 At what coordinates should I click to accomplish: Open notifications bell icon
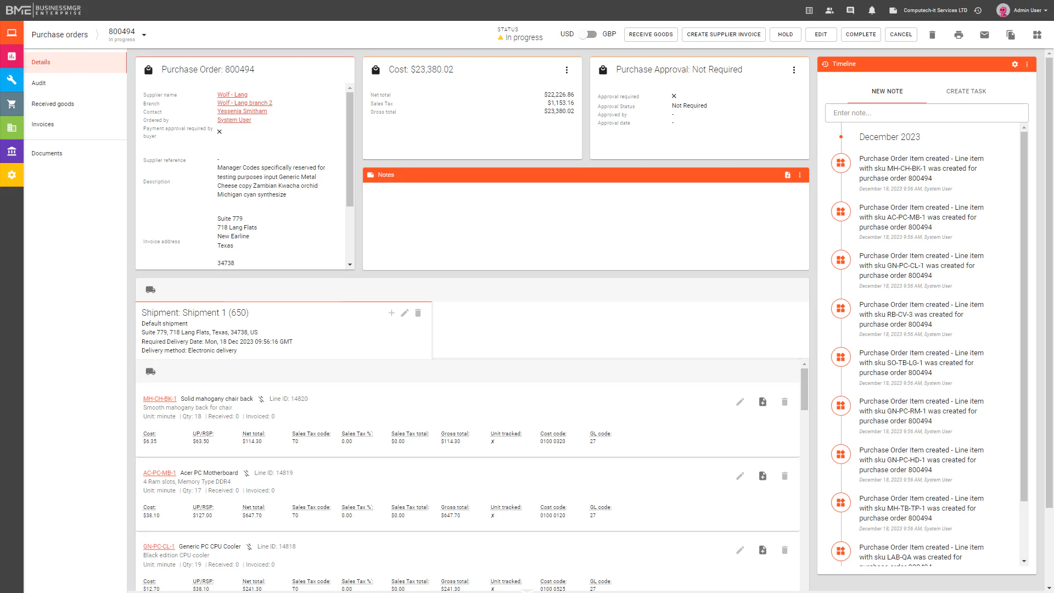point(872,10)
